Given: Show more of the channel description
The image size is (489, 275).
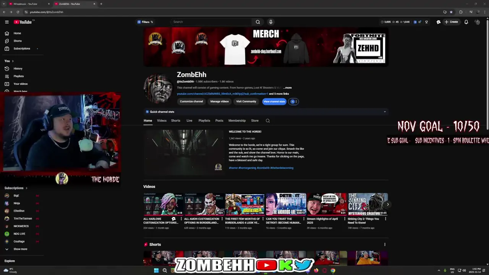Looking at the screenshot, I should tap(287, 88).
